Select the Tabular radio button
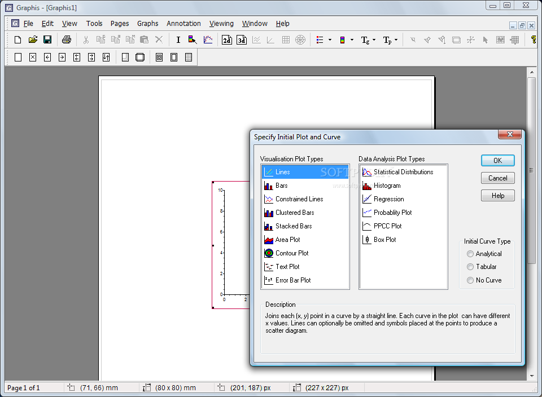Image resolution: width=542 pixels, height=397 pixels. (x=470, y=267)
